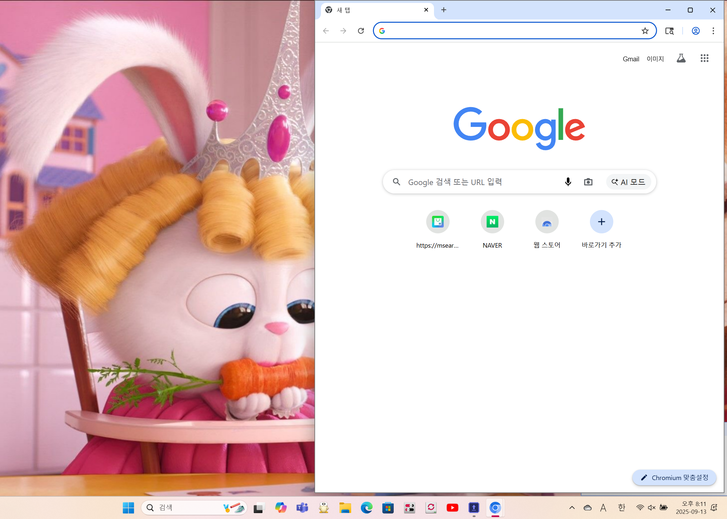This screenshot has width=727, height=519.
Task: Reload the current page
Action: 361,31
